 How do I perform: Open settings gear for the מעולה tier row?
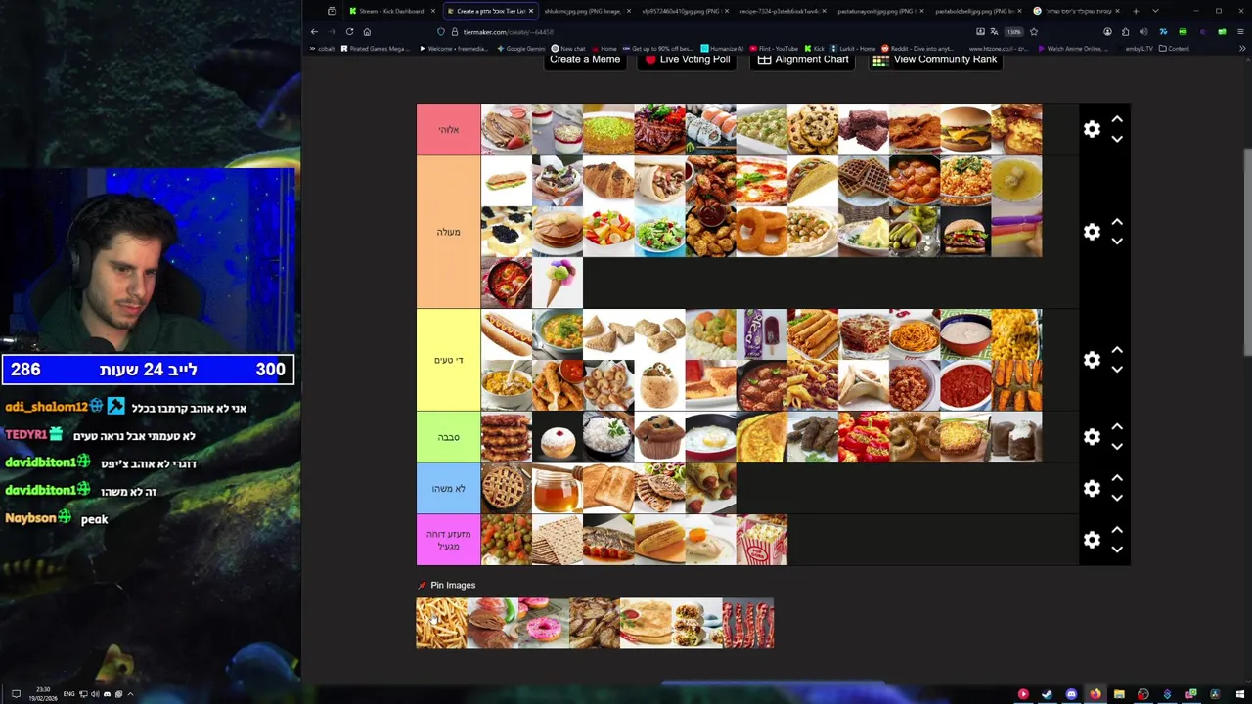tap(1092, 232)
